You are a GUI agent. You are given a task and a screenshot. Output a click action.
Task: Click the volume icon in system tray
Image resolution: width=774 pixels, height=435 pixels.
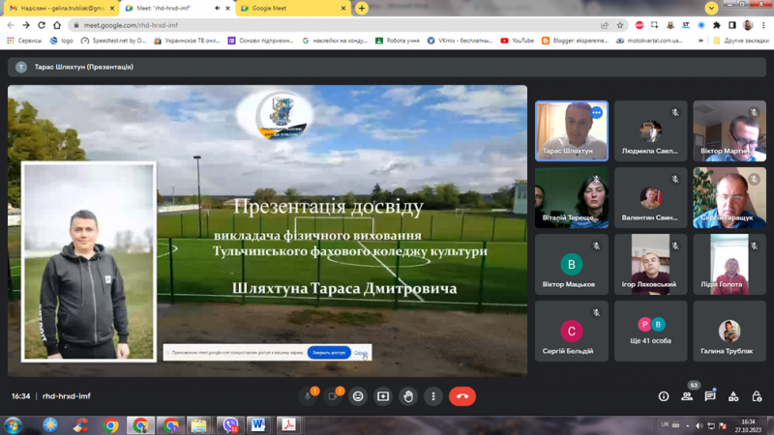pyautogui.click(x=700, y=425)
